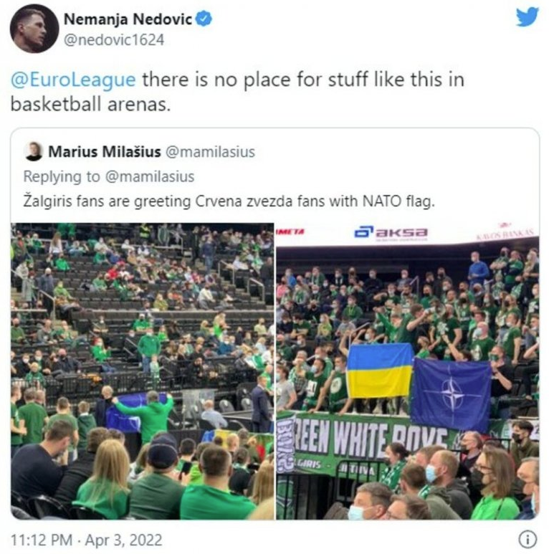Screen dimensions: 549x554
Task: Click the quoted tweet text about Žalgiris fans
Action: pyautogui.click(x=229, y=201)
